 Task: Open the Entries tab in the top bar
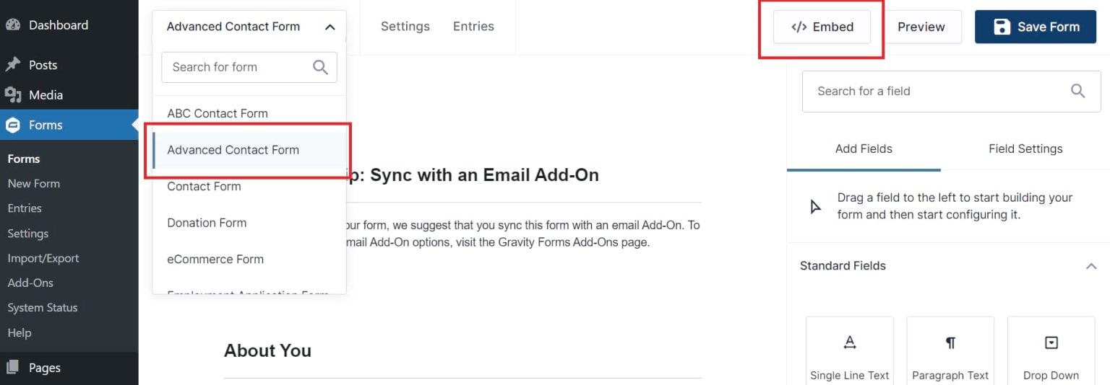pyautogui.click(x=473, y=27)
